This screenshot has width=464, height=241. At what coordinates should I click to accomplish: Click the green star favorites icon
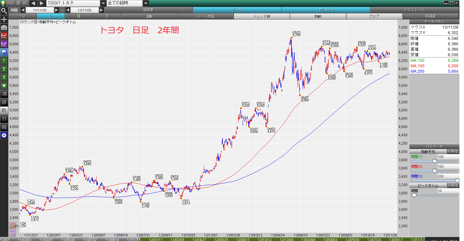[4, 86]
